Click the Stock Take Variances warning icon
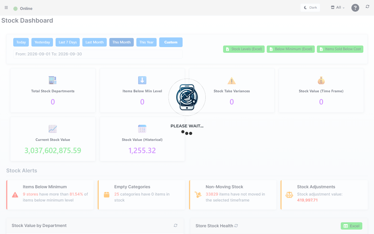Viewport: 374px width, 234px height. pos(232,81)
